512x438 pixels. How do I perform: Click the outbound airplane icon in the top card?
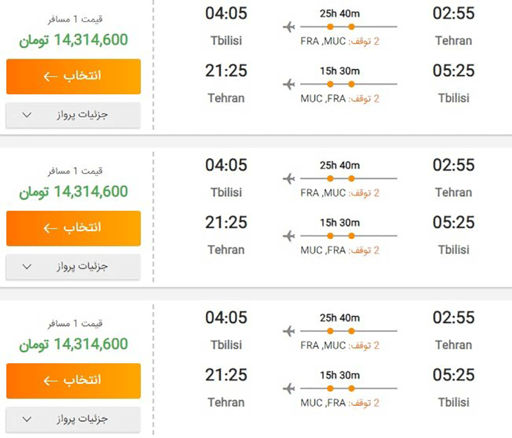pyautogui.click(x=289, y=27)
